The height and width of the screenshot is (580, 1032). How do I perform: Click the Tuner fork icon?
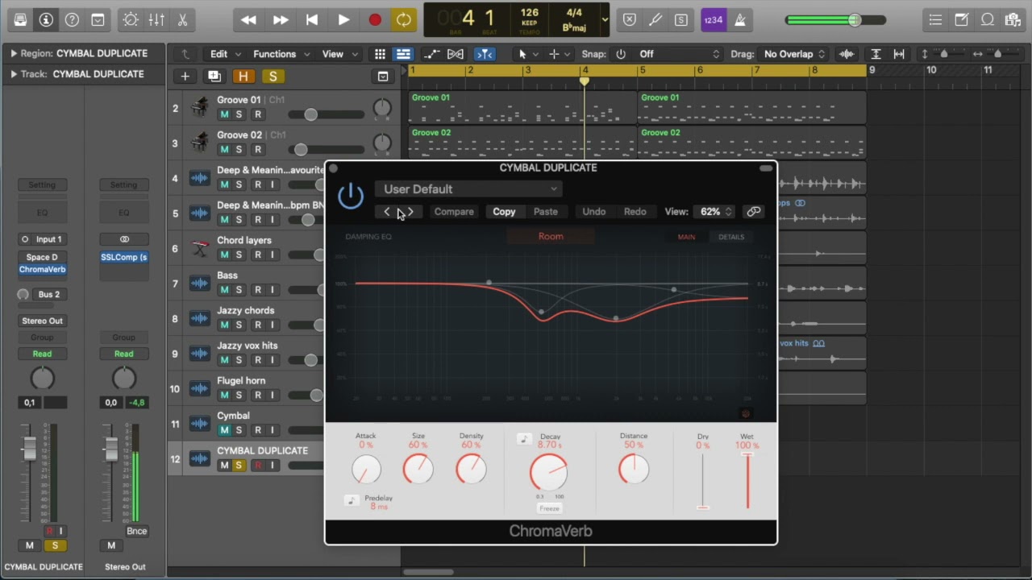tap(655, 20)
